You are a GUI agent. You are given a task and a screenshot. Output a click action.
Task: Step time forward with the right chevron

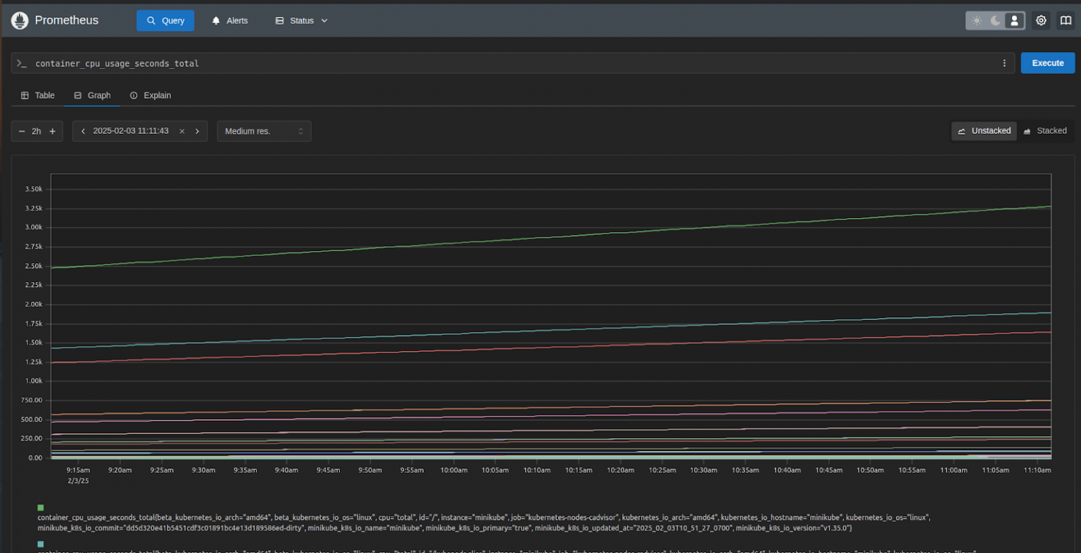coord(197,131)
